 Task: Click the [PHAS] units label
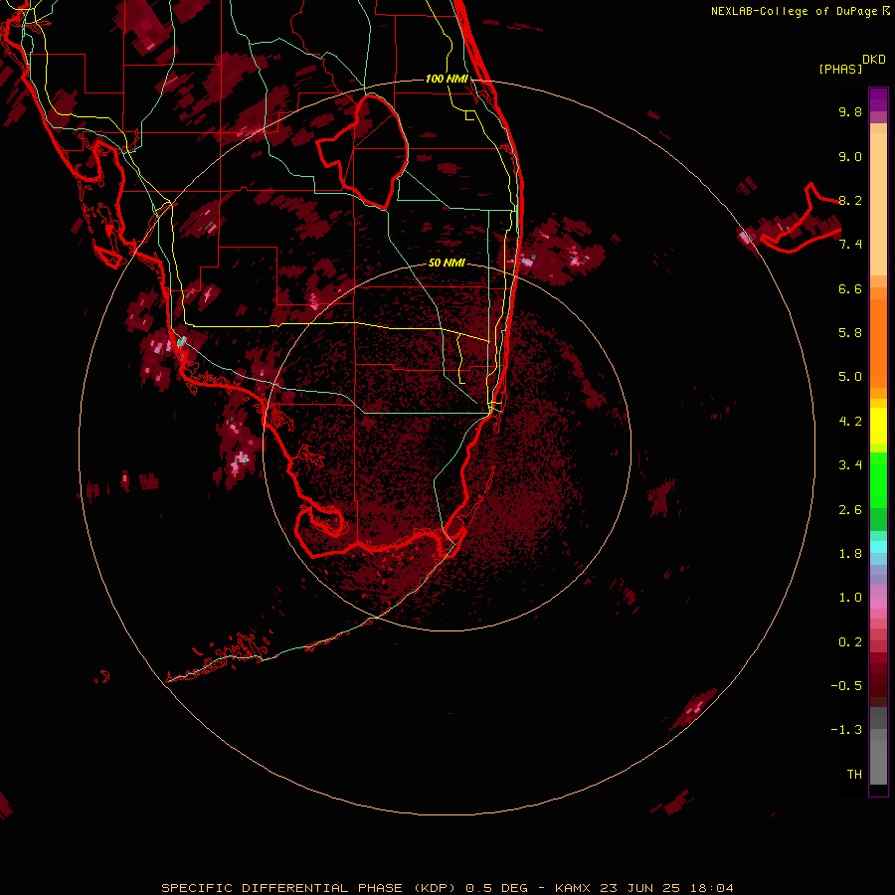click(840, 70)
